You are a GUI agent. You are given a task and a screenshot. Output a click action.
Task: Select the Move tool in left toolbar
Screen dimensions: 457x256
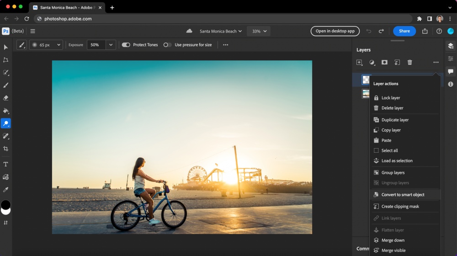pyautogui.click(x=6, y=47)
